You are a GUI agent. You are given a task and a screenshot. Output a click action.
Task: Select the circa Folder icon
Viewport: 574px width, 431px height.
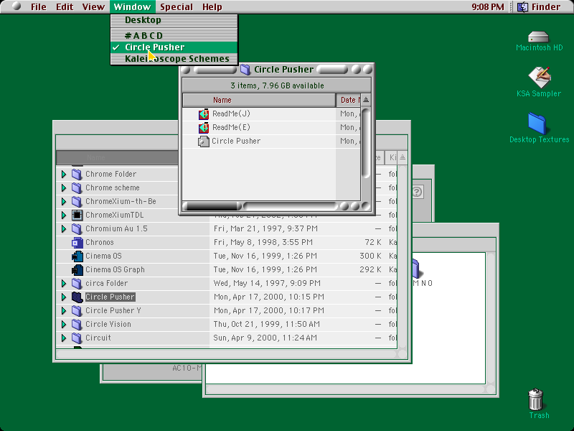[77, 283]
